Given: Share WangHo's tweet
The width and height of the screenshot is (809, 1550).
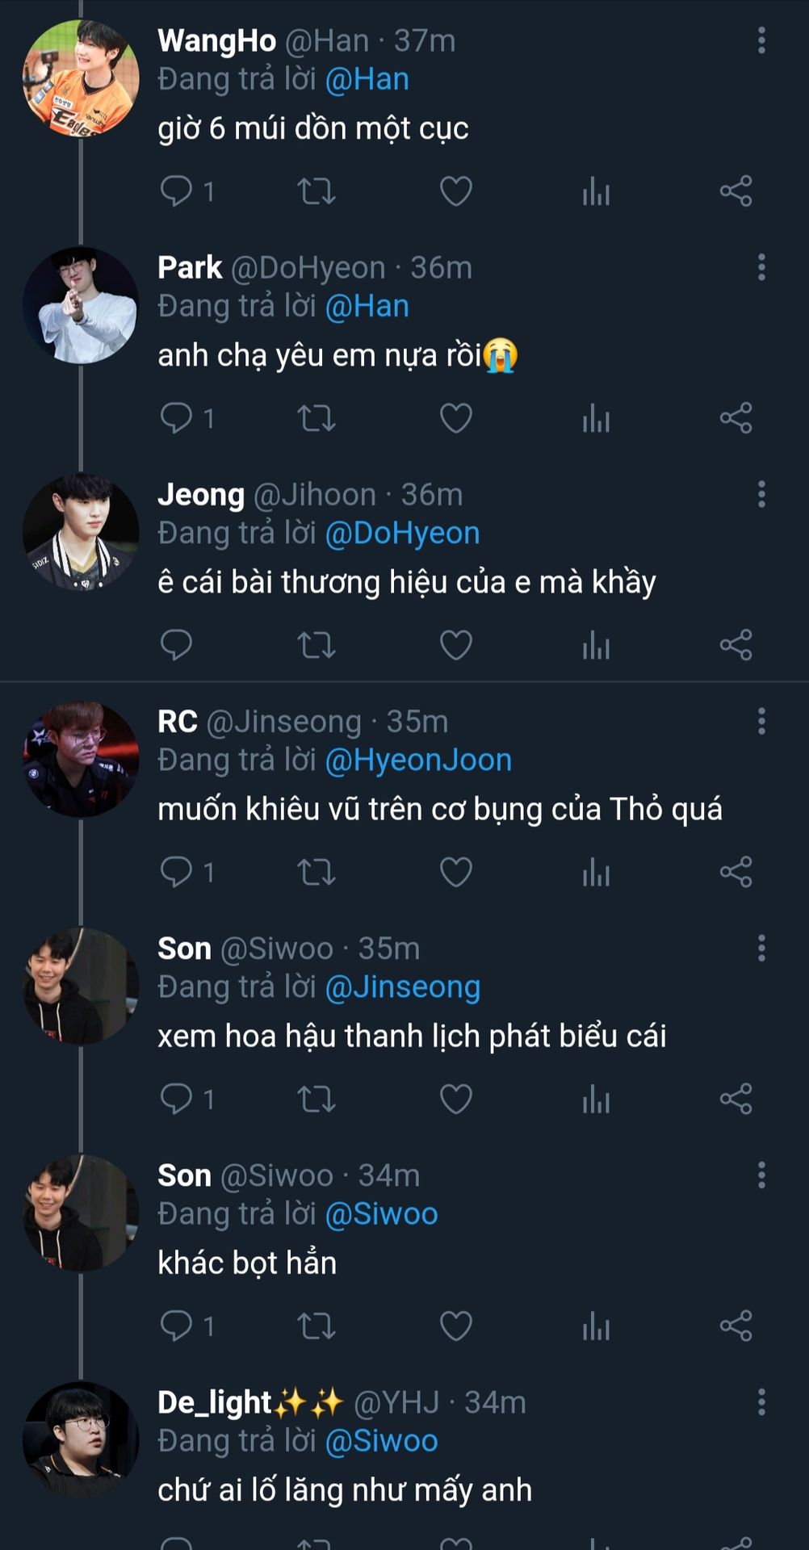Looking at the screenshot, I should point(736,191).
